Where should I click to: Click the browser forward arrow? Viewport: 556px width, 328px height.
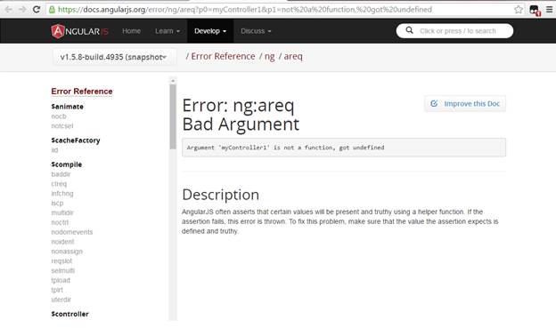(x=22, y=10)
